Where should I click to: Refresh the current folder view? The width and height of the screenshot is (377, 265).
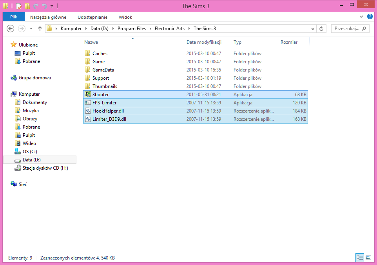coord(322,29)
